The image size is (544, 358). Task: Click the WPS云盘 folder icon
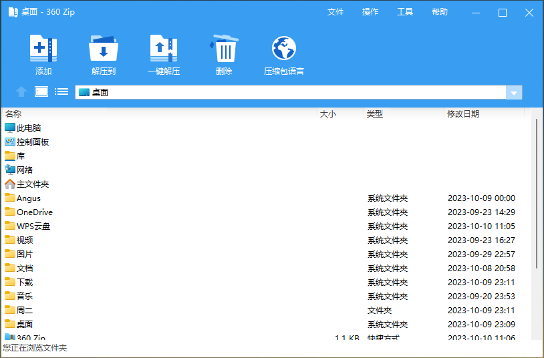pos(10,226)
